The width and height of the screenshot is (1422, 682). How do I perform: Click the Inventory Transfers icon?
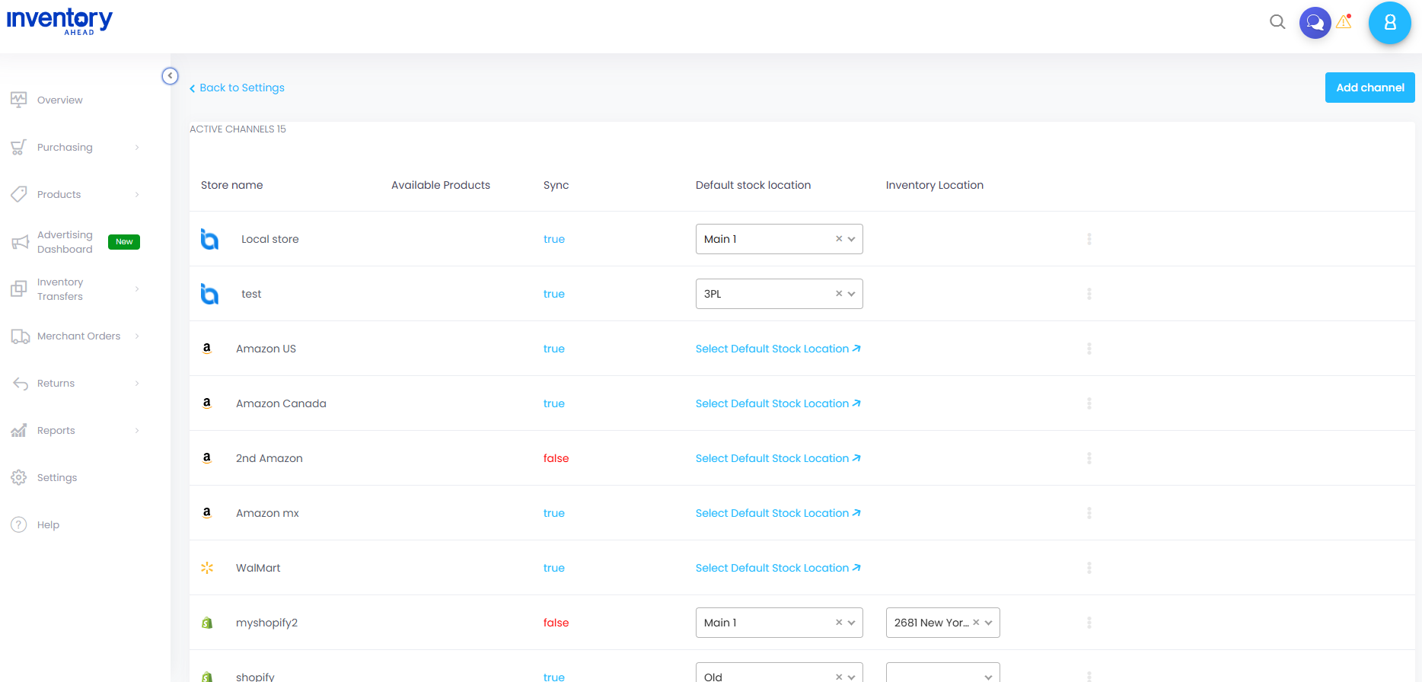pos(19,289)
